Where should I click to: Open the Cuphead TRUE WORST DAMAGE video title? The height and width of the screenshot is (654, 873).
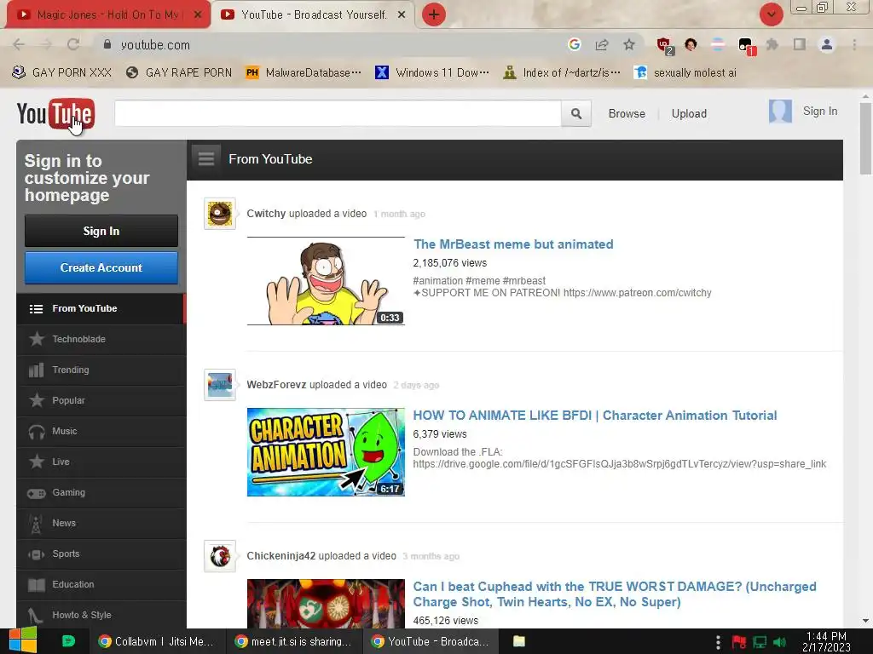pos(615,594)
